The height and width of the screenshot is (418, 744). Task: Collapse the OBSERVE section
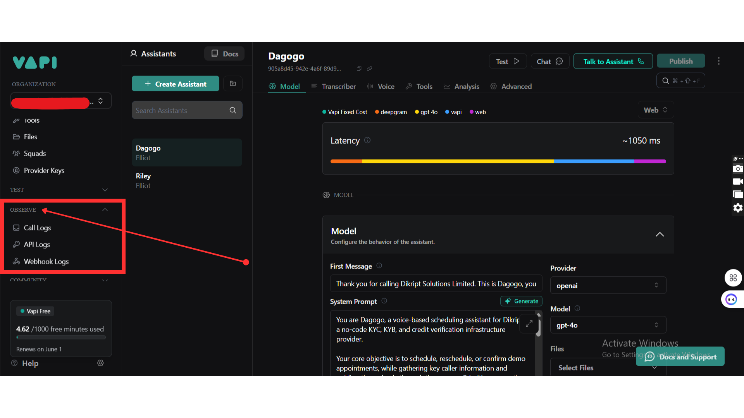tap(105, 210)
